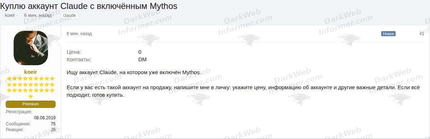Click the claude tag
Image resolution: width=430 pixels, height=139 pixels.
coord(69,15)
